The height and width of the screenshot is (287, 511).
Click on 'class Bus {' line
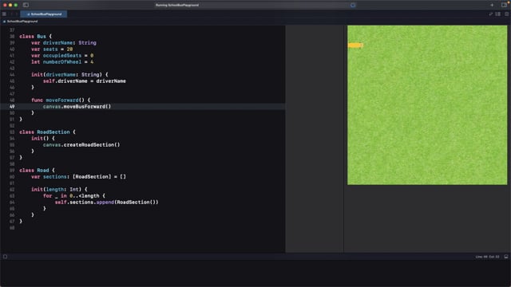[35, 36]
